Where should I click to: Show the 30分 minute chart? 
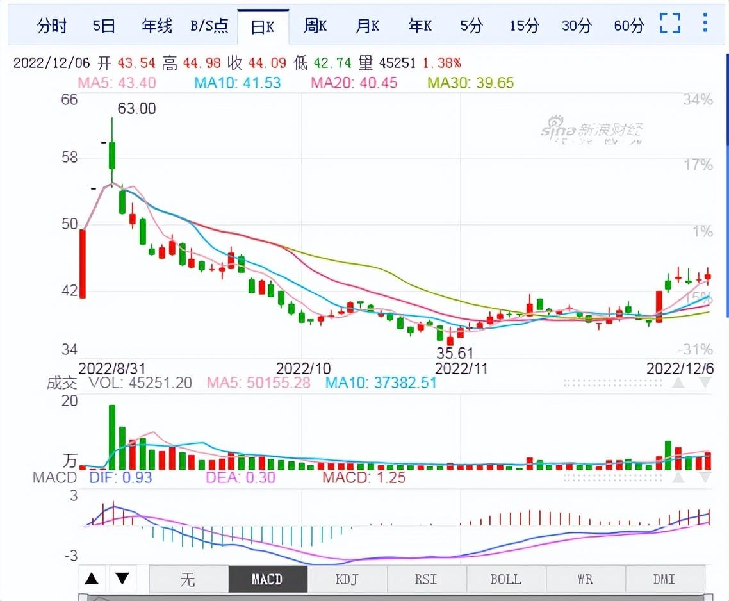(x=577, y=26)
